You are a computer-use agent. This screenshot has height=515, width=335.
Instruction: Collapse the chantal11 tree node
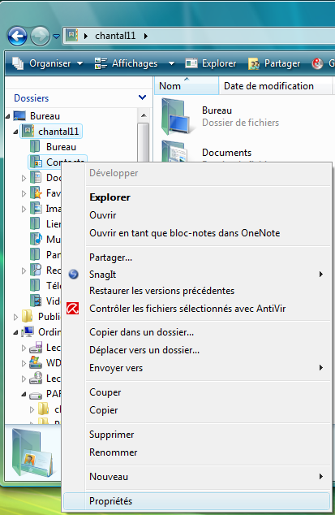[15, 132]
